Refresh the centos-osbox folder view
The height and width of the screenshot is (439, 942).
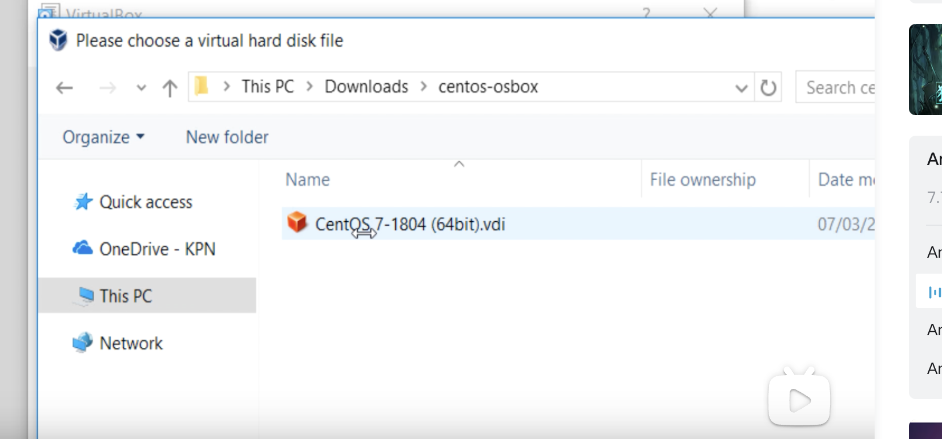pos(768,88)
